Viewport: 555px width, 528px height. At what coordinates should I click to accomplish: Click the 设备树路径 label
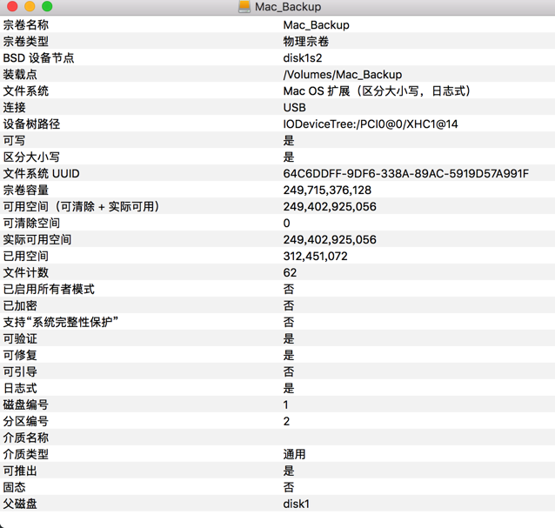point(31,124)
